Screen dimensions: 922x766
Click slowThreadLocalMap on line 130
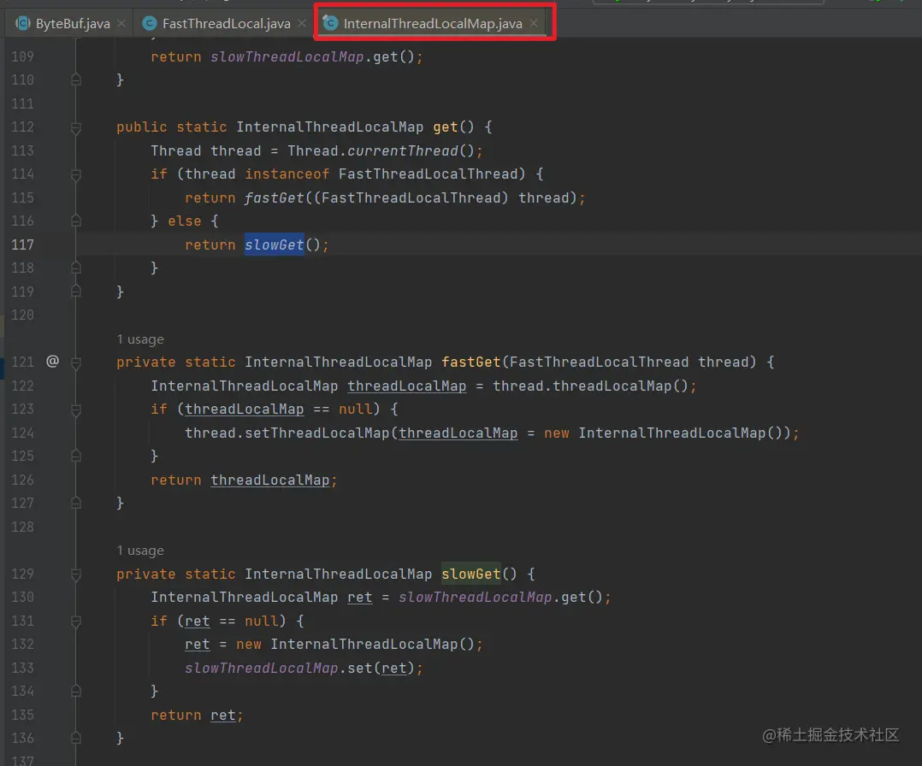click(476, 598)
